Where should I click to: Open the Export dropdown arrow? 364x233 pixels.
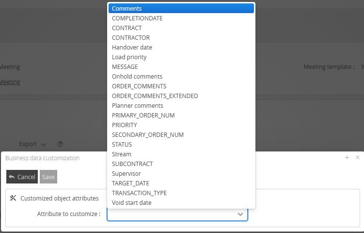[44, 145]
